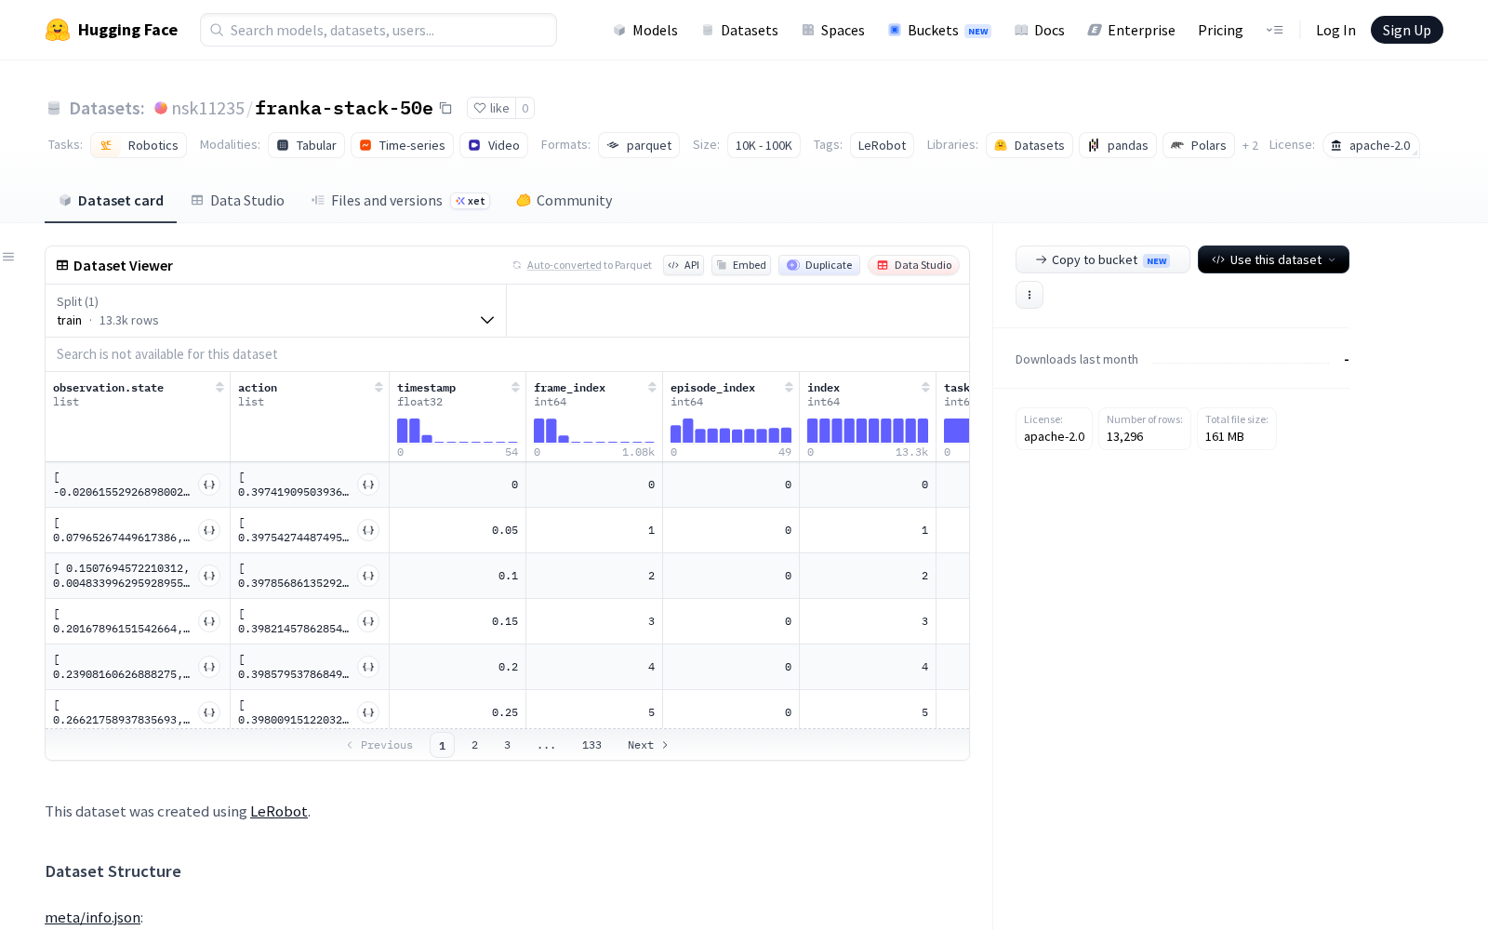Image resolution: width=1488 pixels, height=930 pixels.
Task: Open the train split dropdown
Action: (x=276, y=311)
